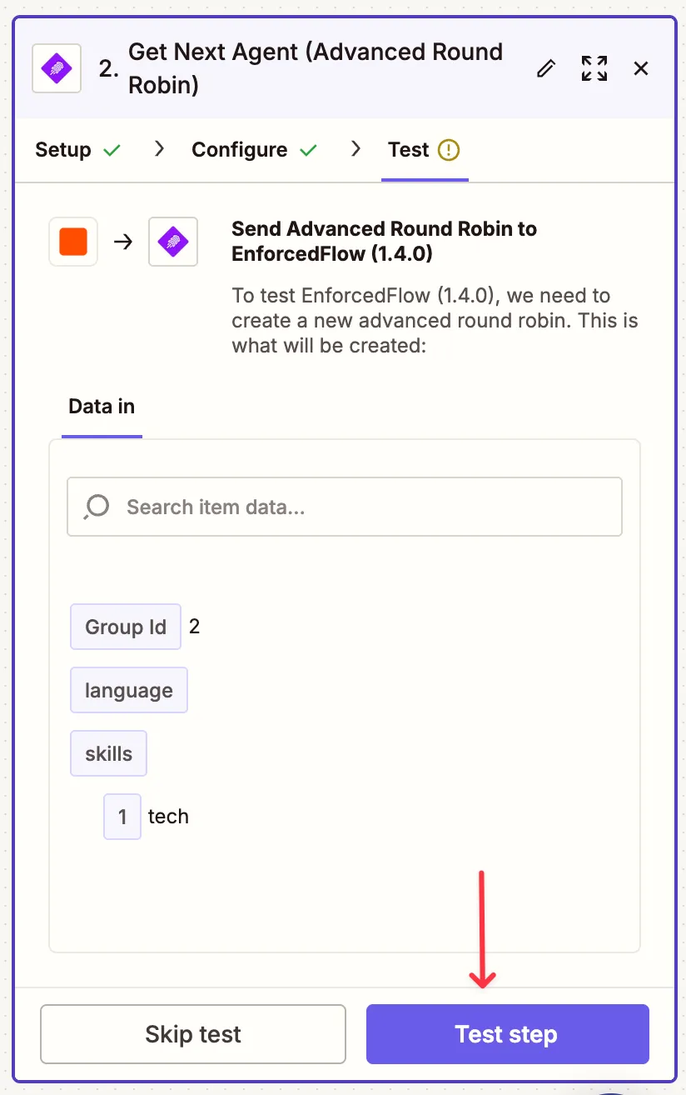Click the Group Id data tag

click(x=126, y=627)
